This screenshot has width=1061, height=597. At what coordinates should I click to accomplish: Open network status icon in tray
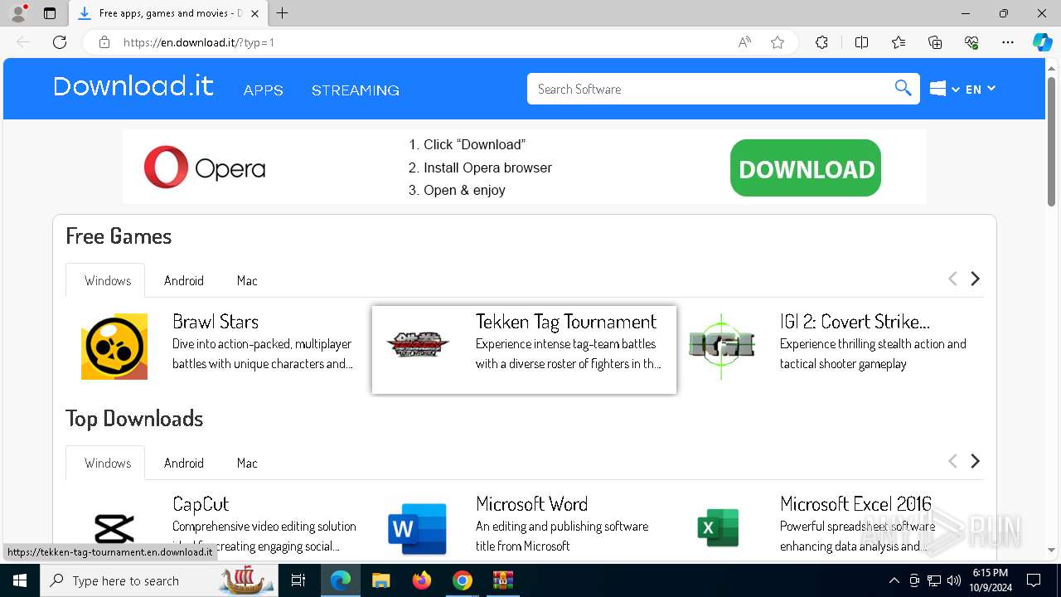[x=934, y=580]
